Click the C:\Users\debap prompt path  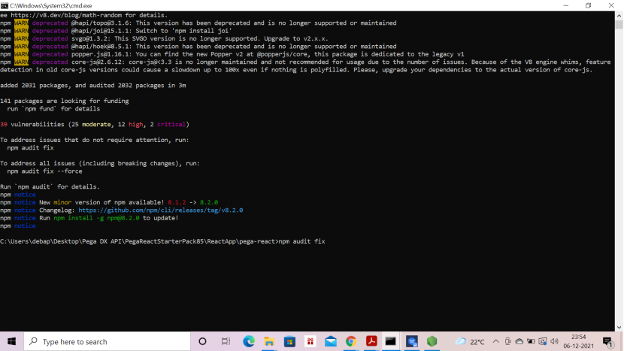click(139, 241)
